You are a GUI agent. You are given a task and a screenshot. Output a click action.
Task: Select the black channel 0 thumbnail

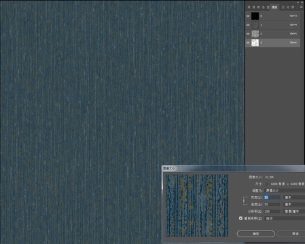[255, 16]
